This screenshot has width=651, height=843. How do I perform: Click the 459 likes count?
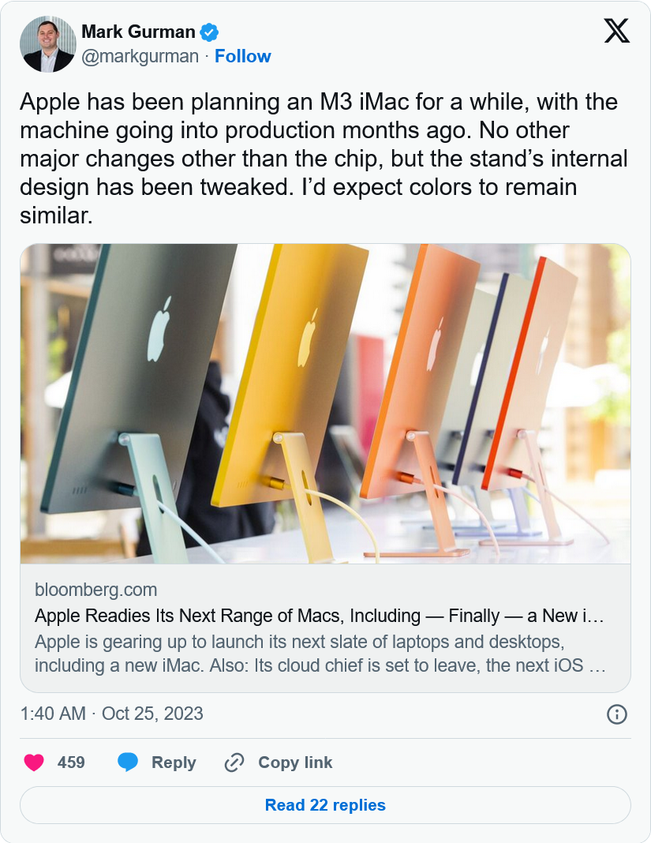point(71,762)
